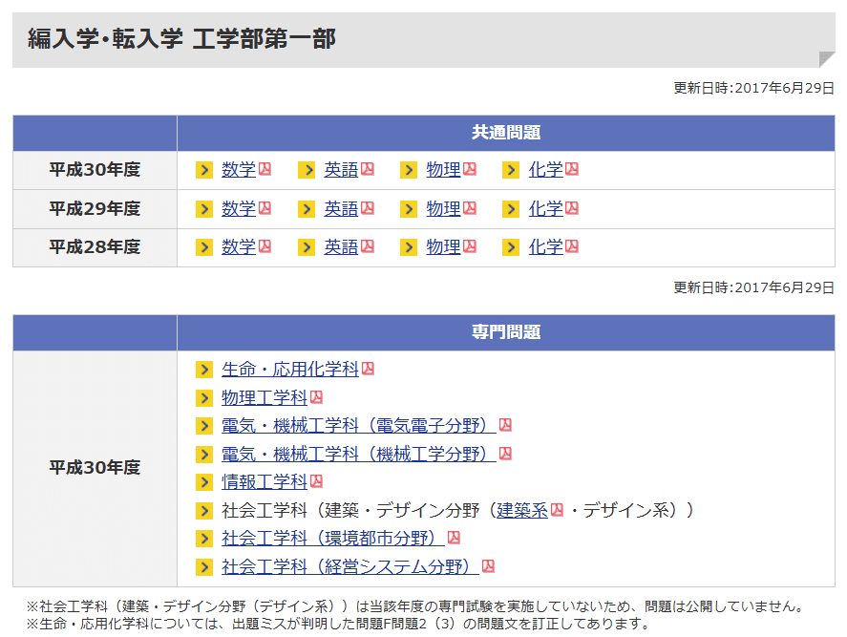847x637 pixels.
Task: Select the 共通問題 table header
Action: coord(506,133)
